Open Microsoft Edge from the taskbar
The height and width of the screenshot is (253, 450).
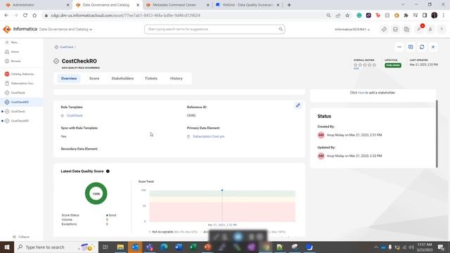coord(164,247)
